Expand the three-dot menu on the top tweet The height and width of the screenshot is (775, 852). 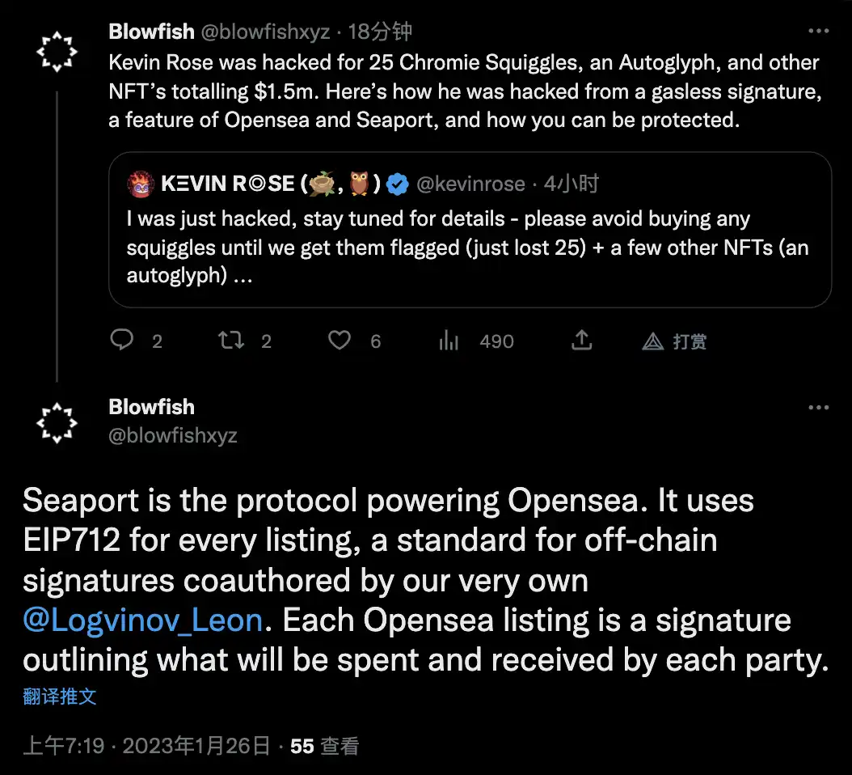(x=818, y=31)
